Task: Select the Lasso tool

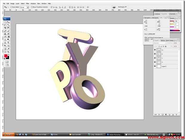Action: click(5, 25)
